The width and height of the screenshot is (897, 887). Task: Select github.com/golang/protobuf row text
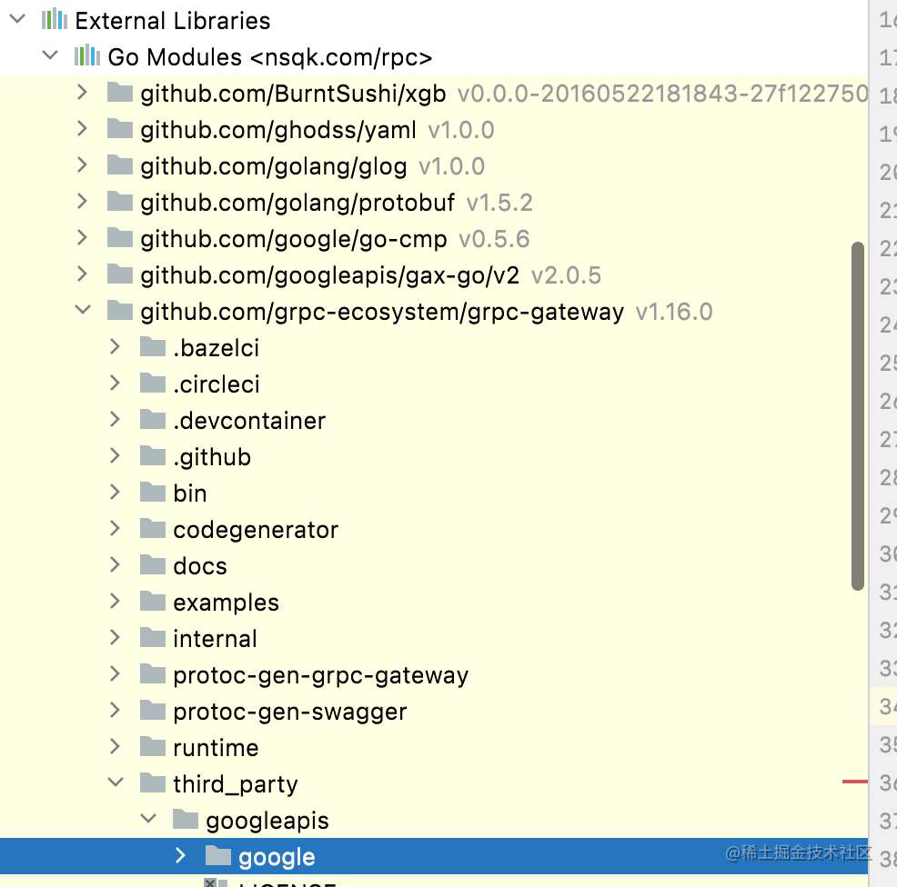click(297, 203)
